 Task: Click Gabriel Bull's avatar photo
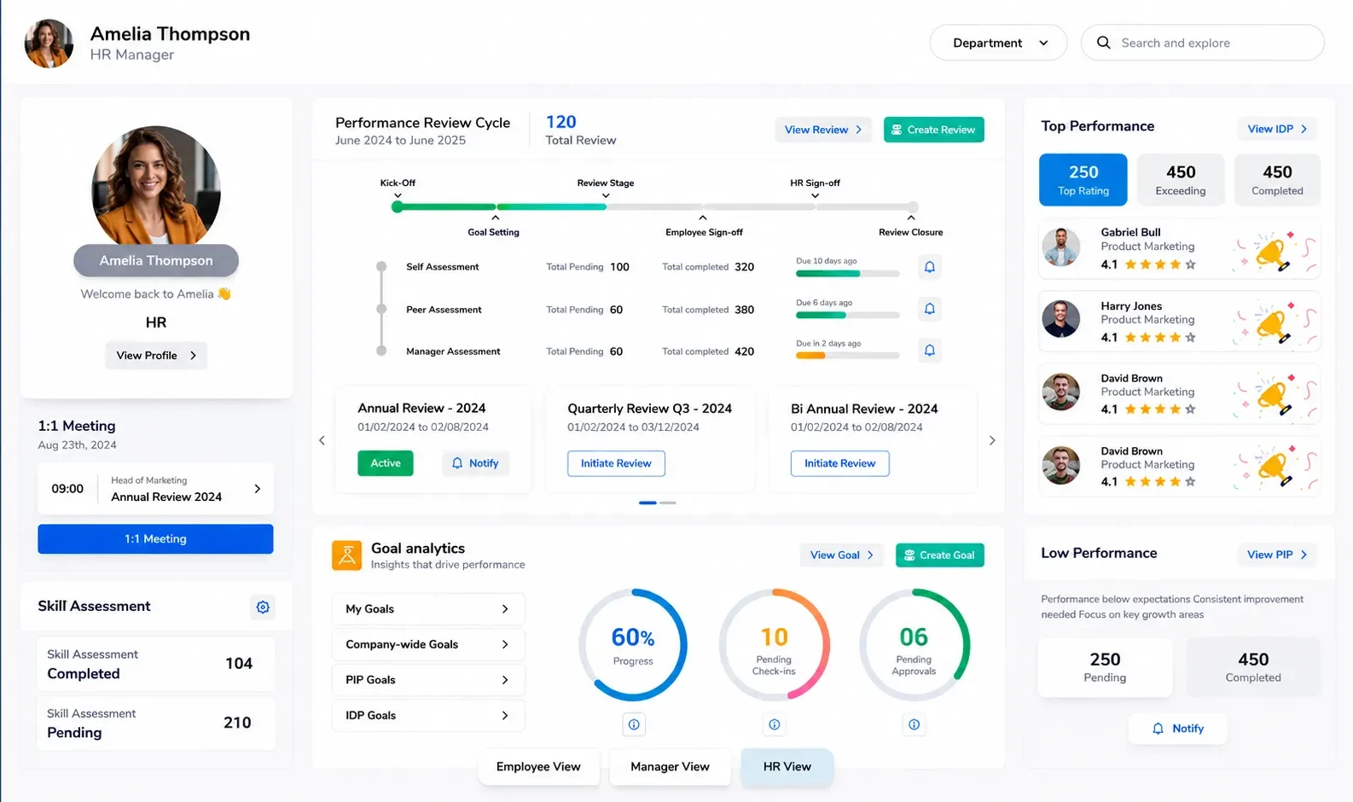tap(1061, 247)
